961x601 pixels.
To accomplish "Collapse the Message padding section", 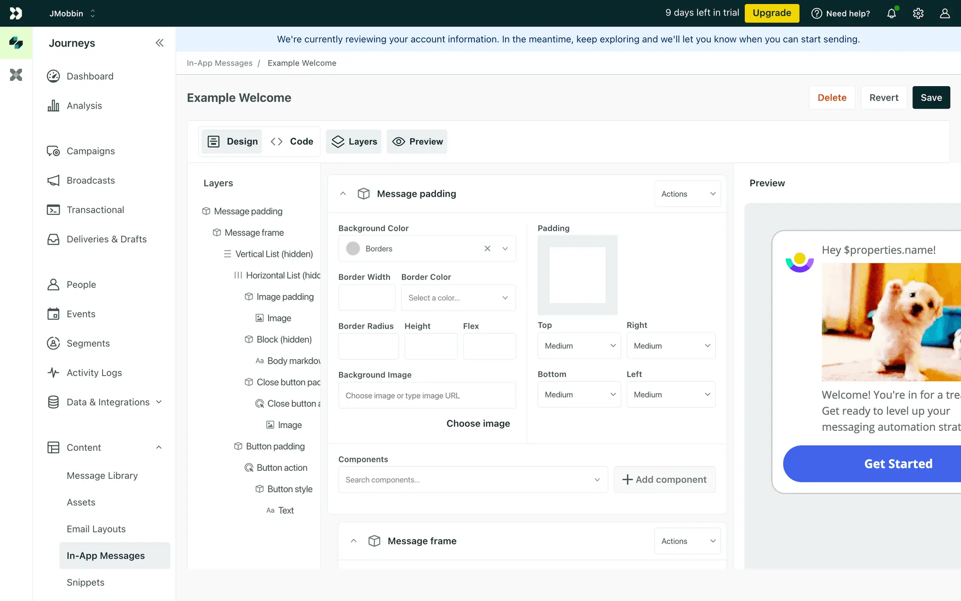I will [343, 194].
